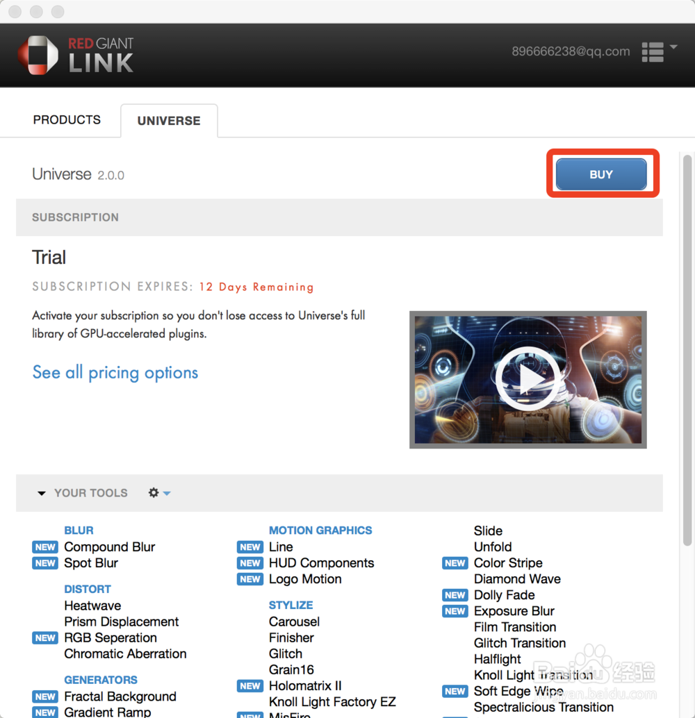Click NEW badge beside Compound Blur
695x718 pixels.
[45, 547]
